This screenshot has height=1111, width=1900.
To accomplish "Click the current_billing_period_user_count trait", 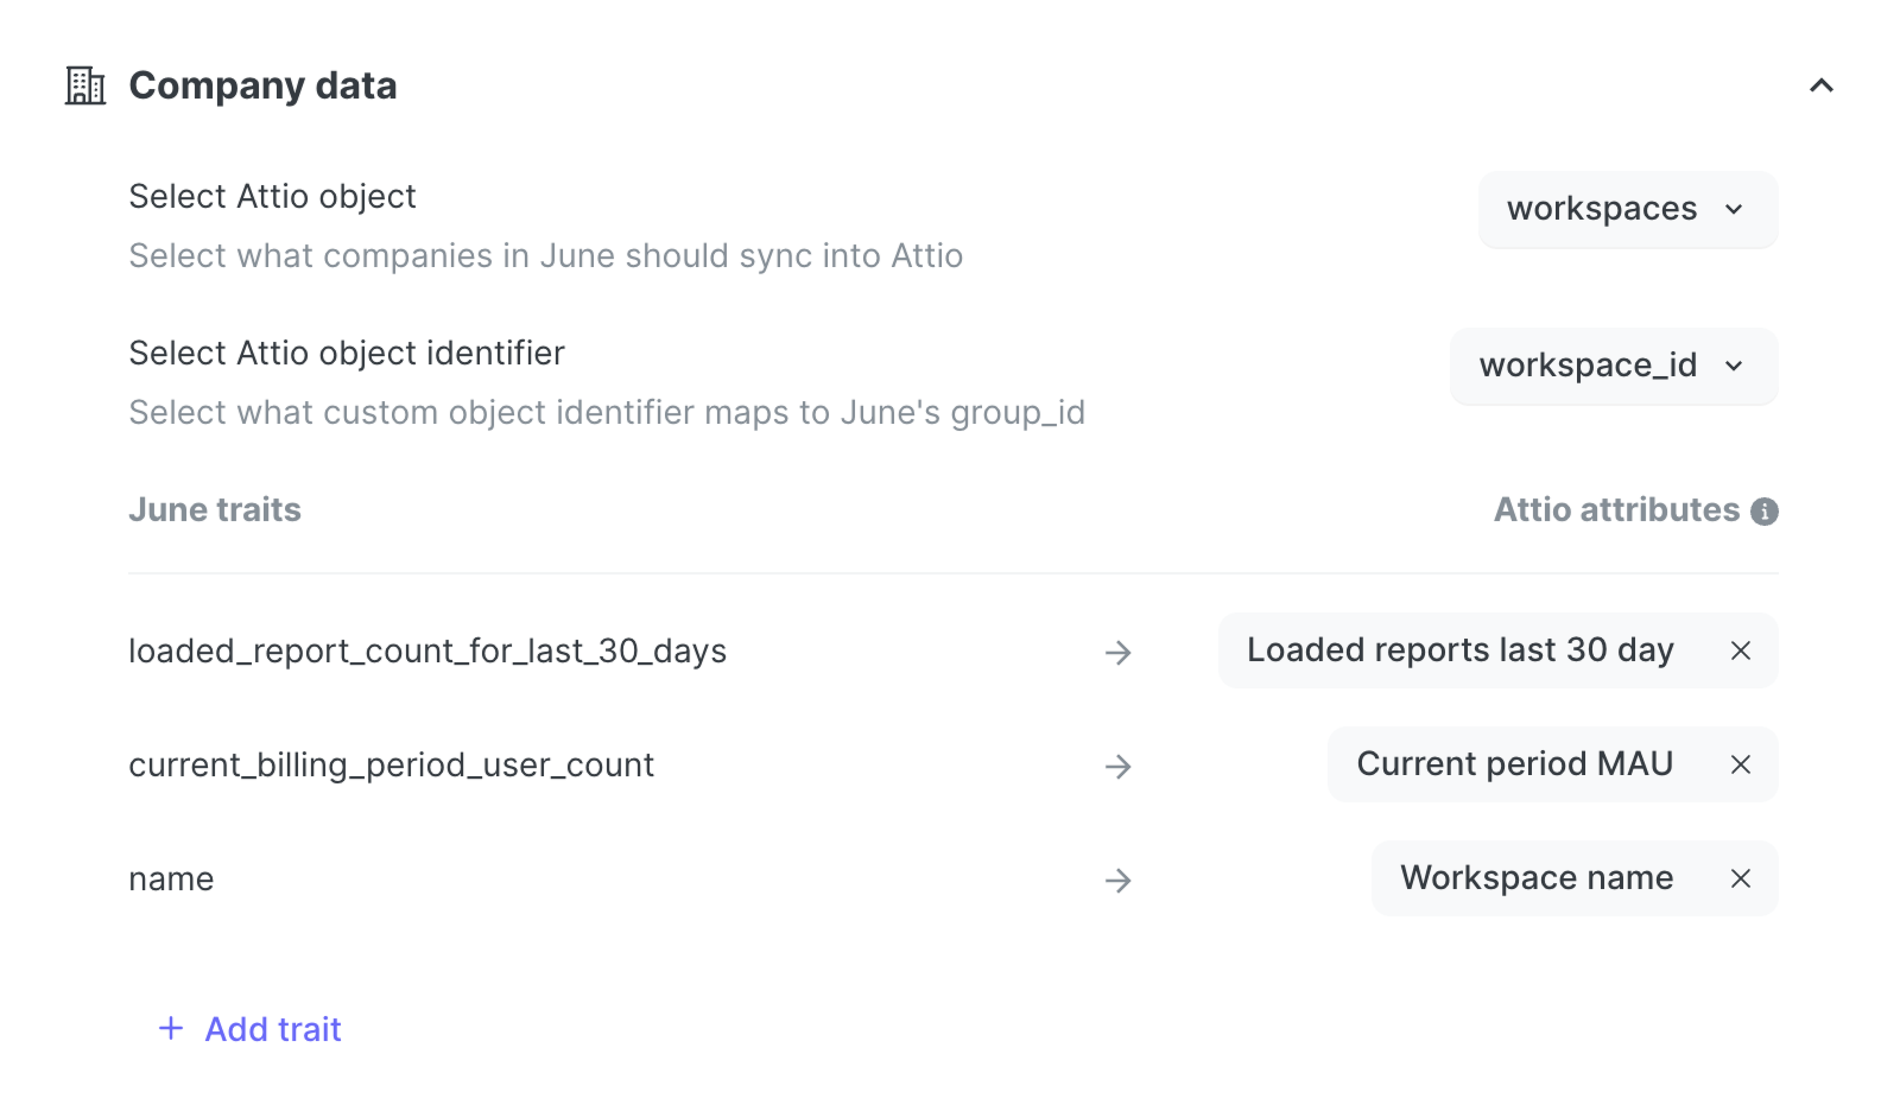I will (390, 765).
